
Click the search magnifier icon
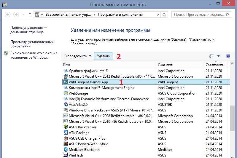(227, 15)
